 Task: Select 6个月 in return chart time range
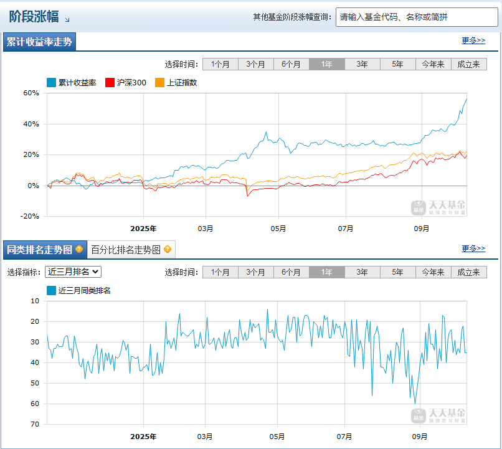pyautogui.click(x=291, y=64)
